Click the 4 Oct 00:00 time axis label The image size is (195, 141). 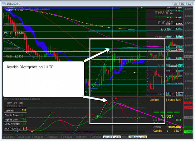click(x=81, y=137)
